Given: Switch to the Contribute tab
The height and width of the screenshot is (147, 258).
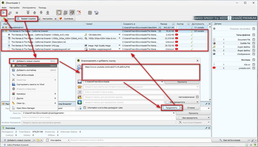Looking at the screenshot, I should (x=66, y=19).
